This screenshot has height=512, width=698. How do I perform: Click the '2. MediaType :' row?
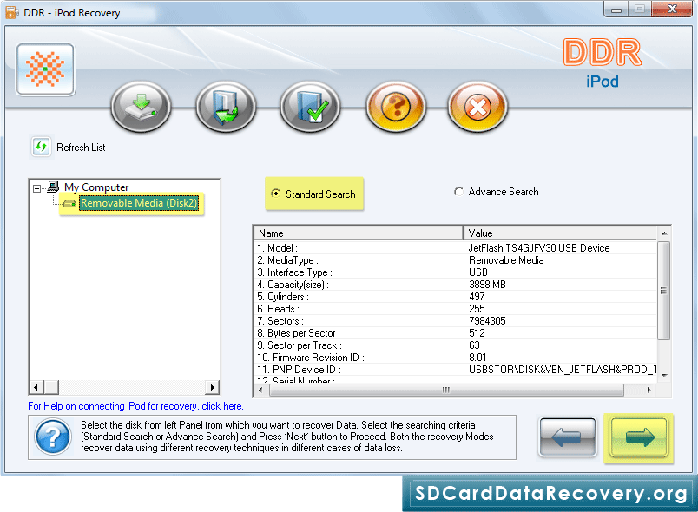[x=455, y=260]
